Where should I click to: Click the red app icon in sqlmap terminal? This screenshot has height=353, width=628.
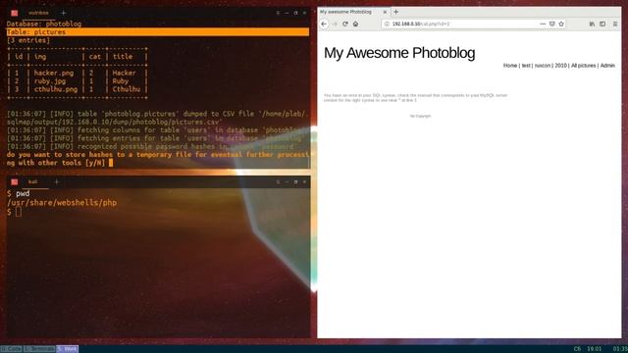coord(15,13)
